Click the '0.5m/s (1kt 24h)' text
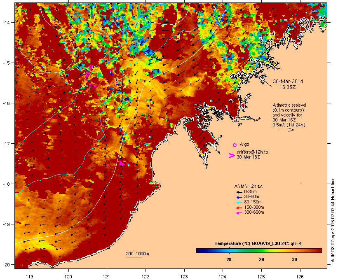338x280 pixels. [x=289, y=125]
